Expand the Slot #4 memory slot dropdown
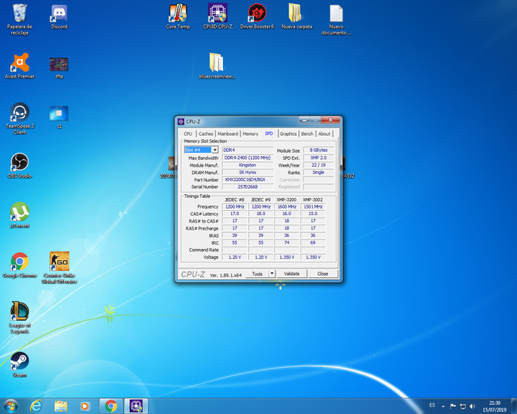The height and width of the screenshot is (414, 517). point(215,150)
